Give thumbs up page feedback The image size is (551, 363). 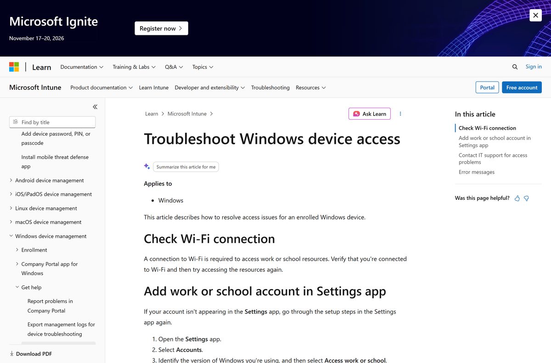(x=517, y=198)
